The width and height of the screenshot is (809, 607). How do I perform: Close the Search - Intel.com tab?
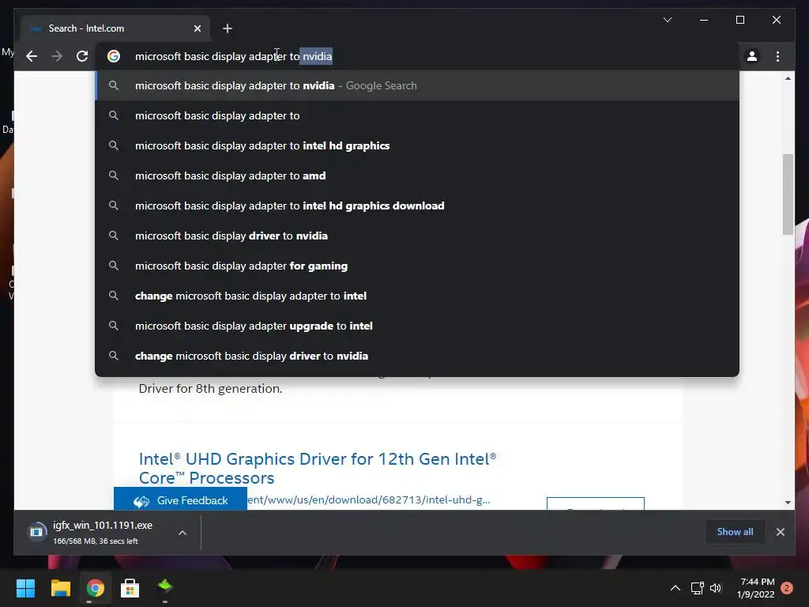click(197, 28)
